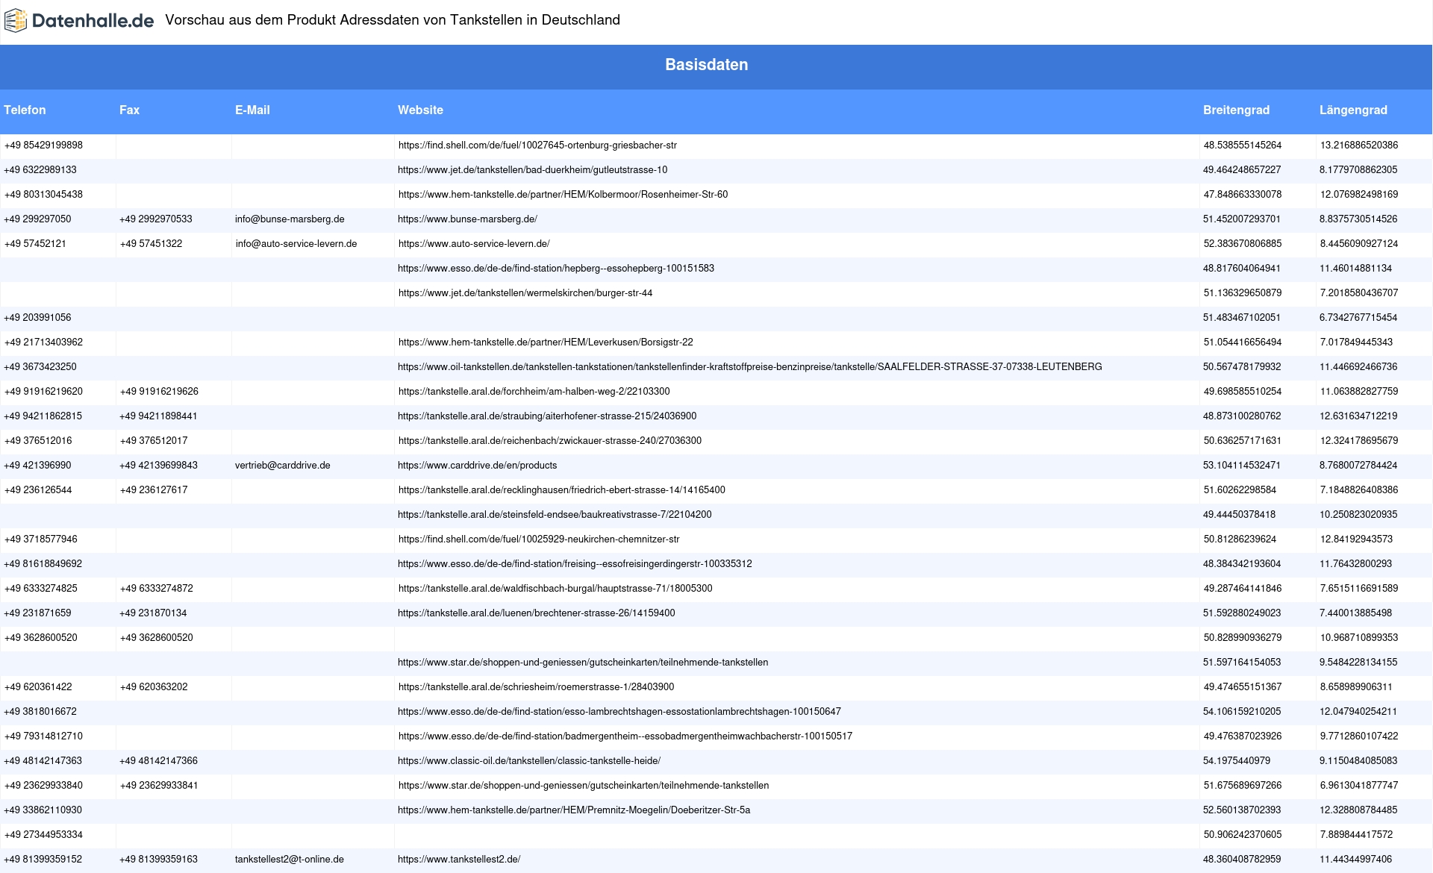Click fax number +49 2992970533
Screen dimensions: 1433x873
(x=156, y=219)
